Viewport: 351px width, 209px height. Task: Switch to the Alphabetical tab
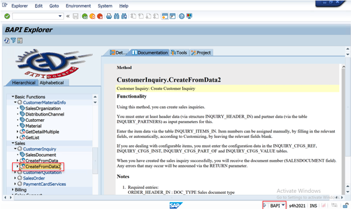click(52, 83)
